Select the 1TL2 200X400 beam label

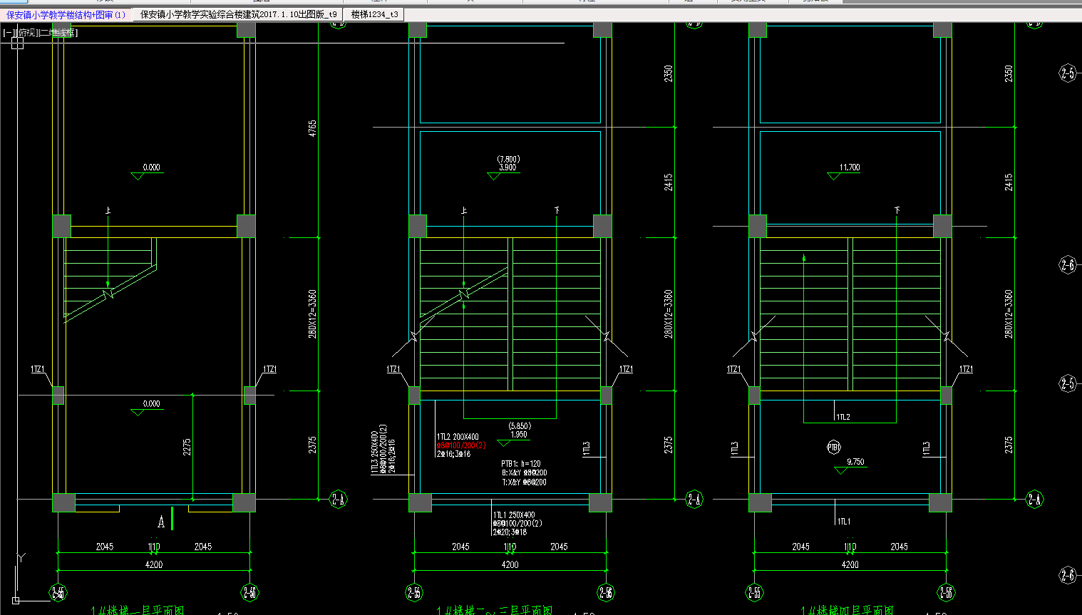point(458,437)
